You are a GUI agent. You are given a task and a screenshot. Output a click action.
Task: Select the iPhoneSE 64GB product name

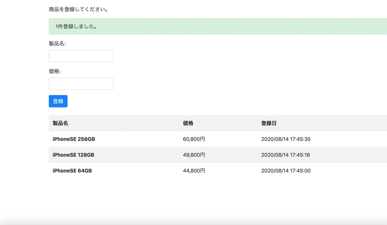72,171
